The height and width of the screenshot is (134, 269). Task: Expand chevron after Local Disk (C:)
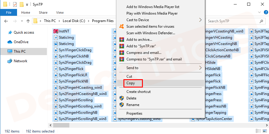click(89, 21)
